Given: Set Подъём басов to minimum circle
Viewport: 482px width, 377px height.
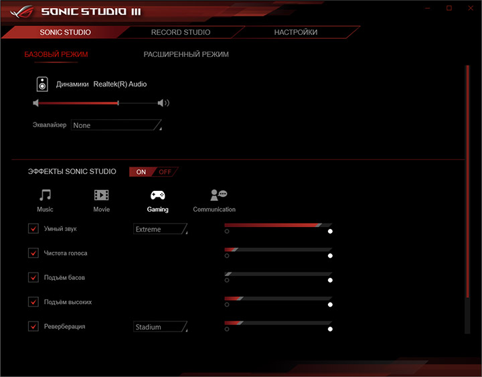Looking at the screenshot, I should pyautogui.click(x=227, y=280).
